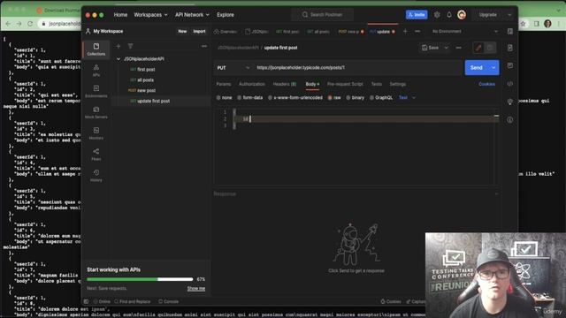The height and width of the screenshot is (318, 566).
Task: Click the Send button
Action: tap(476, 68)
